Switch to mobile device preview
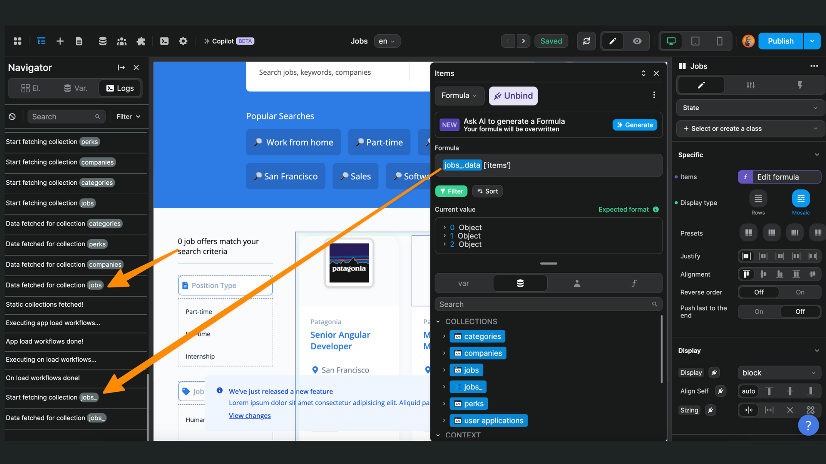 (x=719, y=41)
